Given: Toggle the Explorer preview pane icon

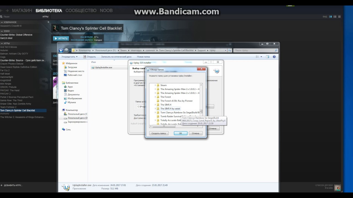Looking at the screenshot, I should [267, 57].
